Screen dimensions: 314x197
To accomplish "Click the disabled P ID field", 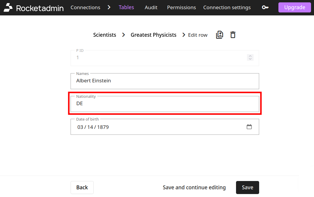I will 165,58.
